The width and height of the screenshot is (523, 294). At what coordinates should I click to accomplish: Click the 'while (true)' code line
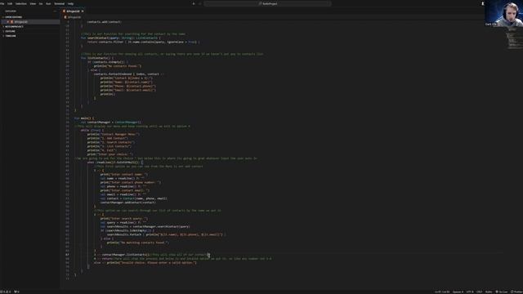[92, 131]
